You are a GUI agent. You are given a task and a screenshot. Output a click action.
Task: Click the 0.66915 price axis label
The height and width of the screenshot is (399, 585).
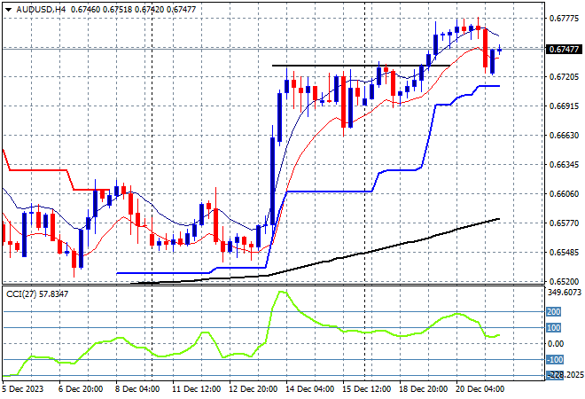[x=564, y=106]
